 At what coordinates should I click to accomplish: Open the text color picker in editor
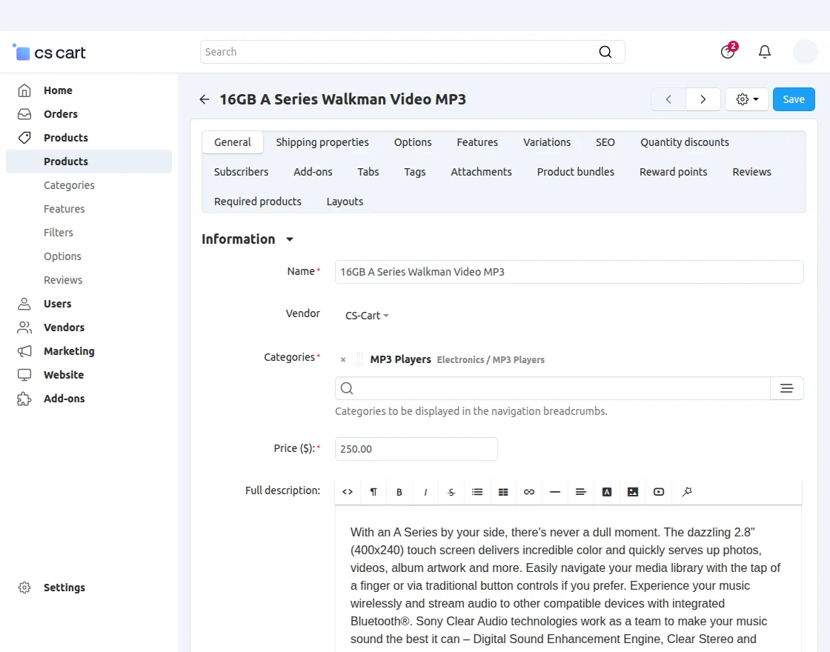tap(607, 492)
